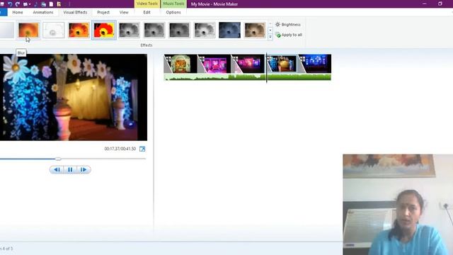Choose the No effect blank thumbnail
Image resolution: width=453 pixels, height=255 pixels.
(7, 30)
